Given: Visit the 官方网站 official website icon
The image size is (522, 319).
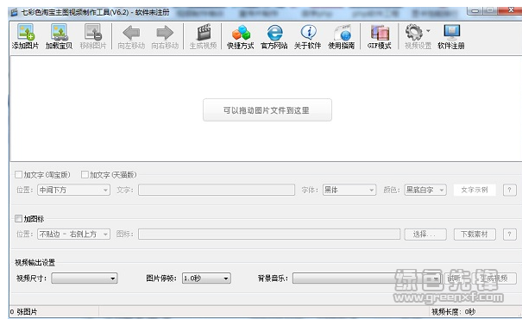Looking at the screenshot, I should pos(274,32).
